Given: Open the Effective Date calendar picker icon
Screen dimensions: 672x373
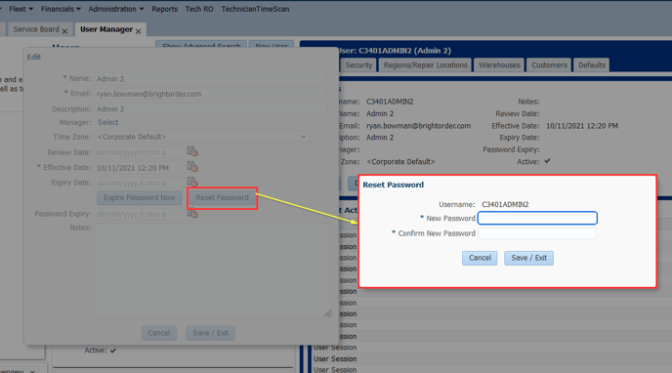Looking at the screenshot, I should coord(192,167).
